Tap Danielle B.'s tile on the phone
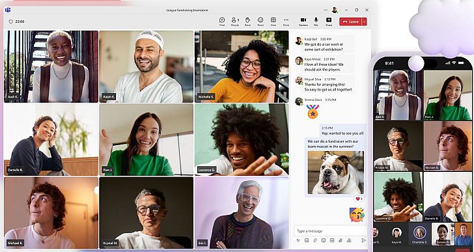The width and height of the screenshot is (474, 252). coord(448,197)
